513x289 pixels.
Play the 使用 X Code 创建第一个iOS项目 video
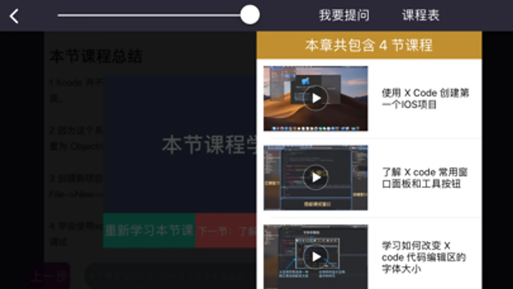[316, 98]
